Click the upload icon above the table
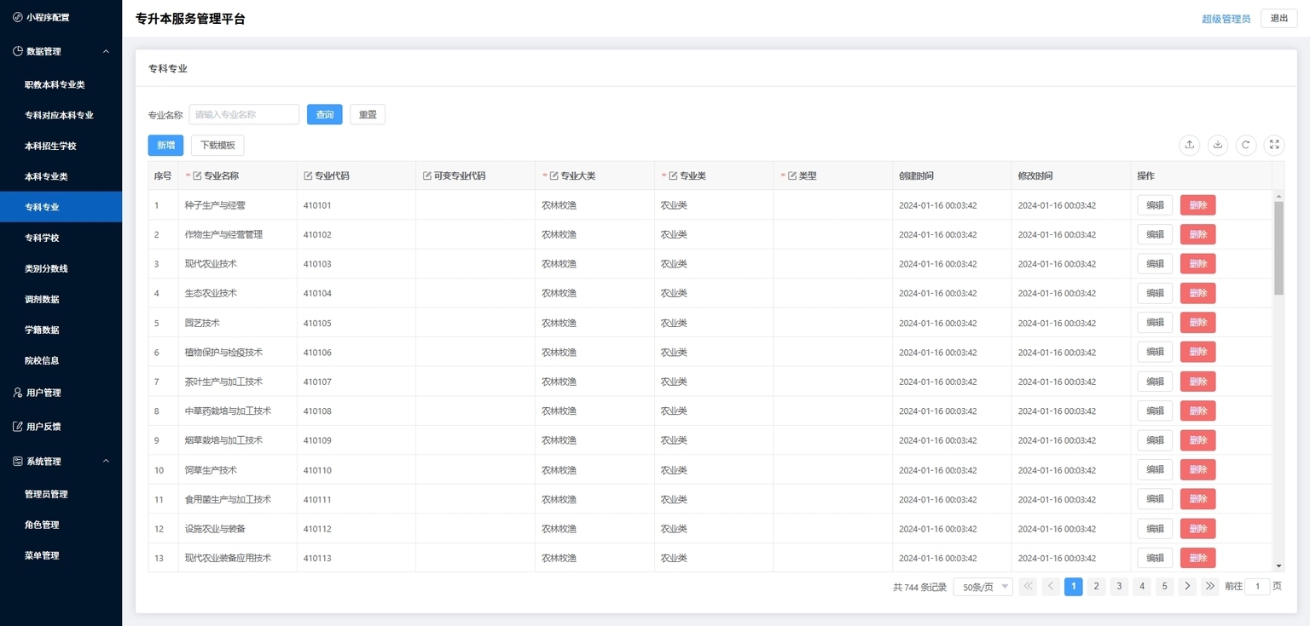Image resolution: width=1310 pixels, height=626 pixels. (x=1190, y=145)
